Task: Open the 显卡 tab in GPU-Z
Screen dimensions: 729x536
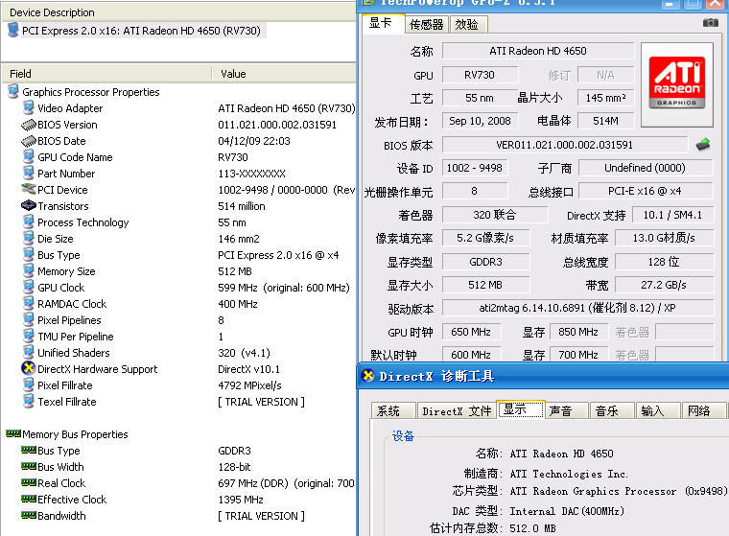Action: click(381, 23)
